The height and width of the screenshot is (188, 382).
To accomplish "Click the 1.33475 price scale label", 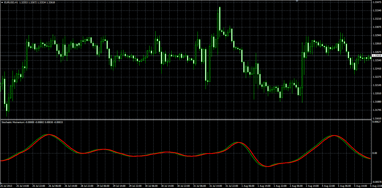I will pyautogui.click(x=377, y=2).
